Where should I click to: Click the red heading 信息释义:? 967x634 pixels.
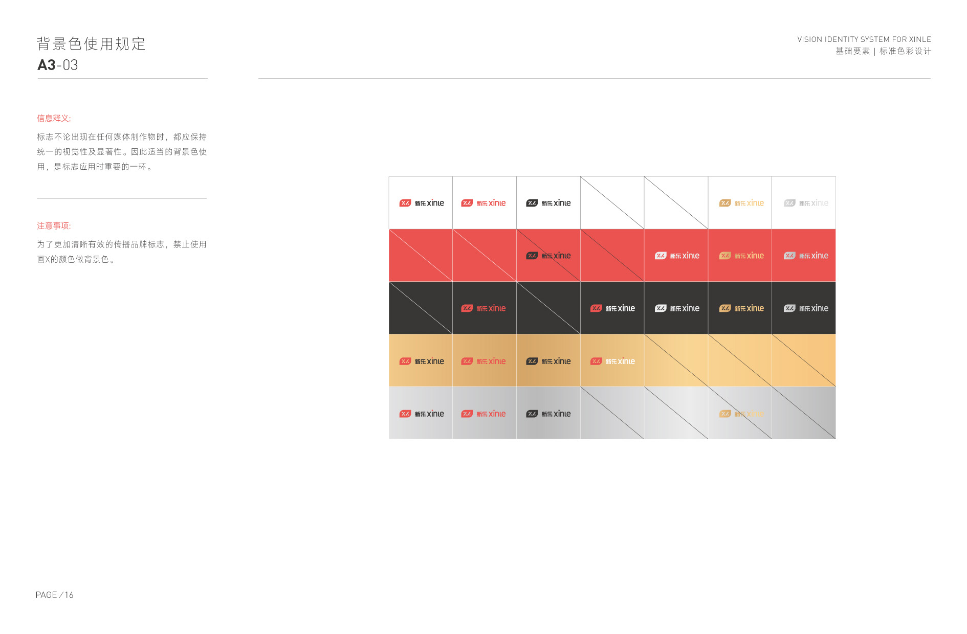click(54, 118)
